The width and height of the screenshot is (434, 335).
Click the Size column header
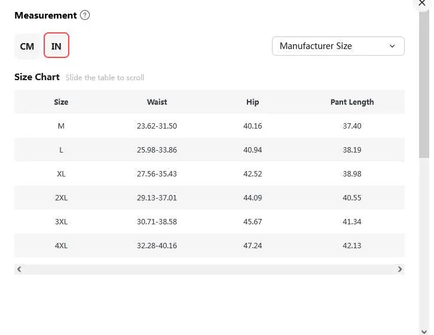point(61,102)
